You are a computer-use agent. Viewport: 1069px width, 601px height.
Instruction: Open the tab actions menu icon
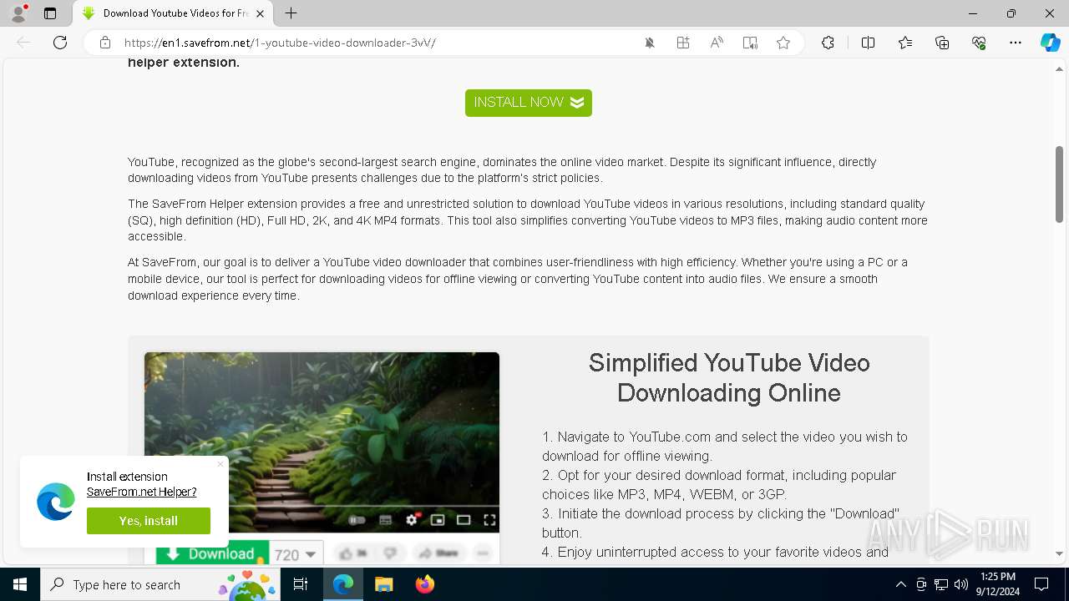click(50, 13)
